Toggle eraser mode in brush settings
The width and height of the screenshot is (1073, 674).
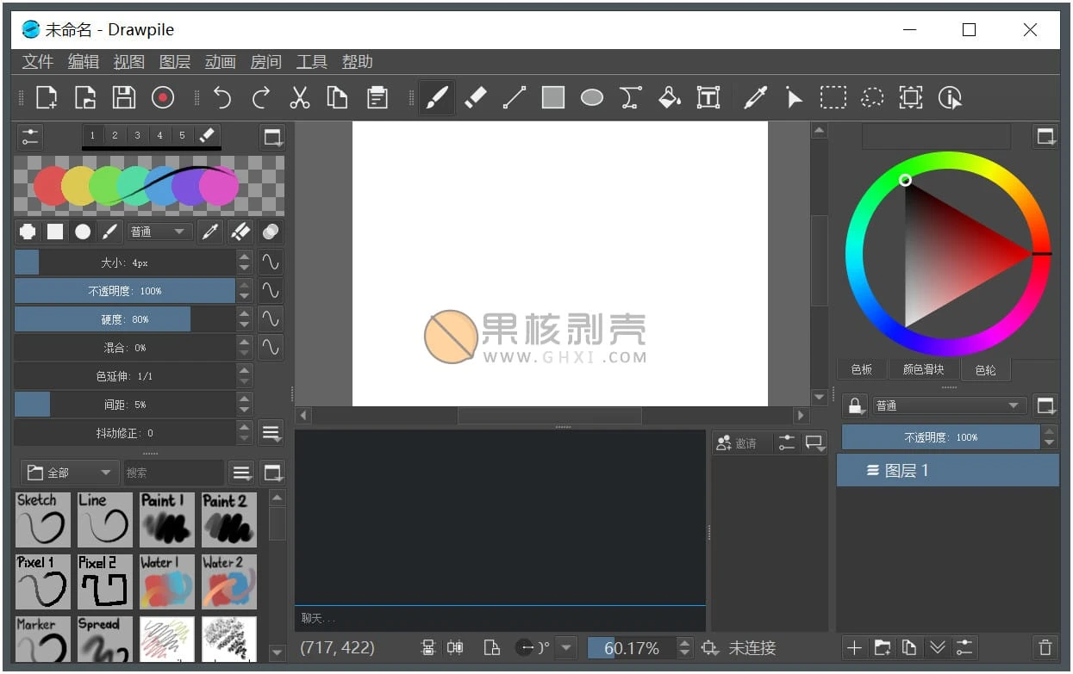tap(240, 232)
